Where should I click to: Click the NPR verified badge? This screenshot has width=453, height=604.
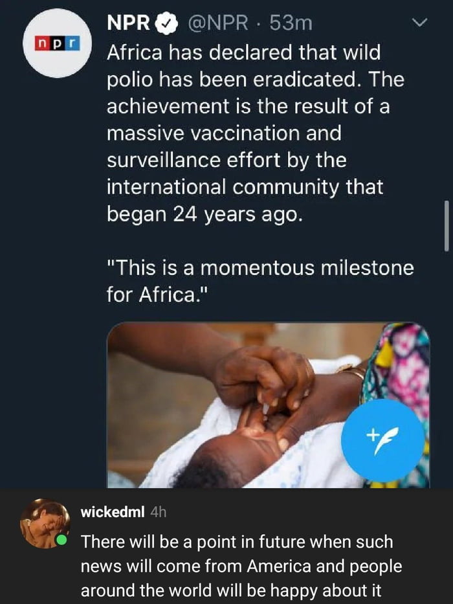(x=166, y=23)
